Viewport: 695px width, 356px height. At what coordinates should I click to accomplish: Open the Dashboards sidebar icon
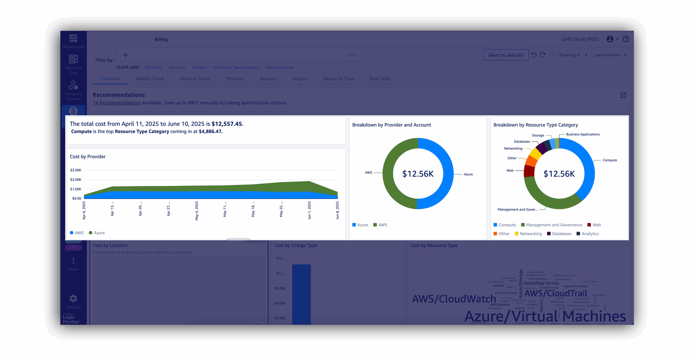[73, 41]
